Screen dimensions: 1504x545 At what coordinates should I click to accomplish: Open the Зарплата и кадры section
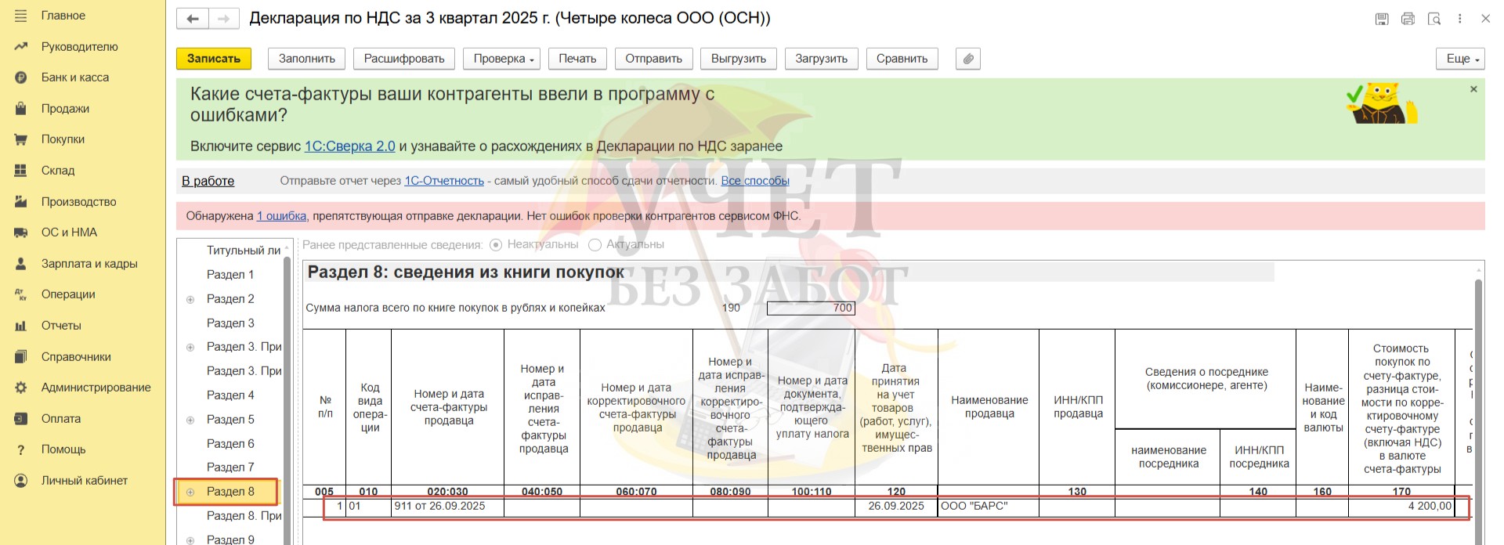pos(89,264)
